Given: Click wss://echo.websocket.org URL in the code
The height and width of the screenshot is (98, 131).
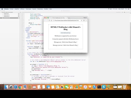Looking at the screenshot, I should tap(55, 62).
